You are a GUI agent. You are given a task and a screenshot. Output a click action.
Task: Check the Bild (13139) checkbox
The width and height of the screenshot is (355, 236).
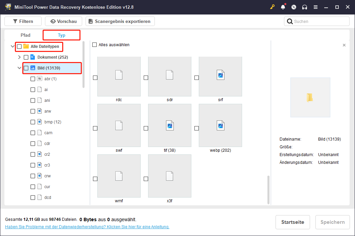26,68
